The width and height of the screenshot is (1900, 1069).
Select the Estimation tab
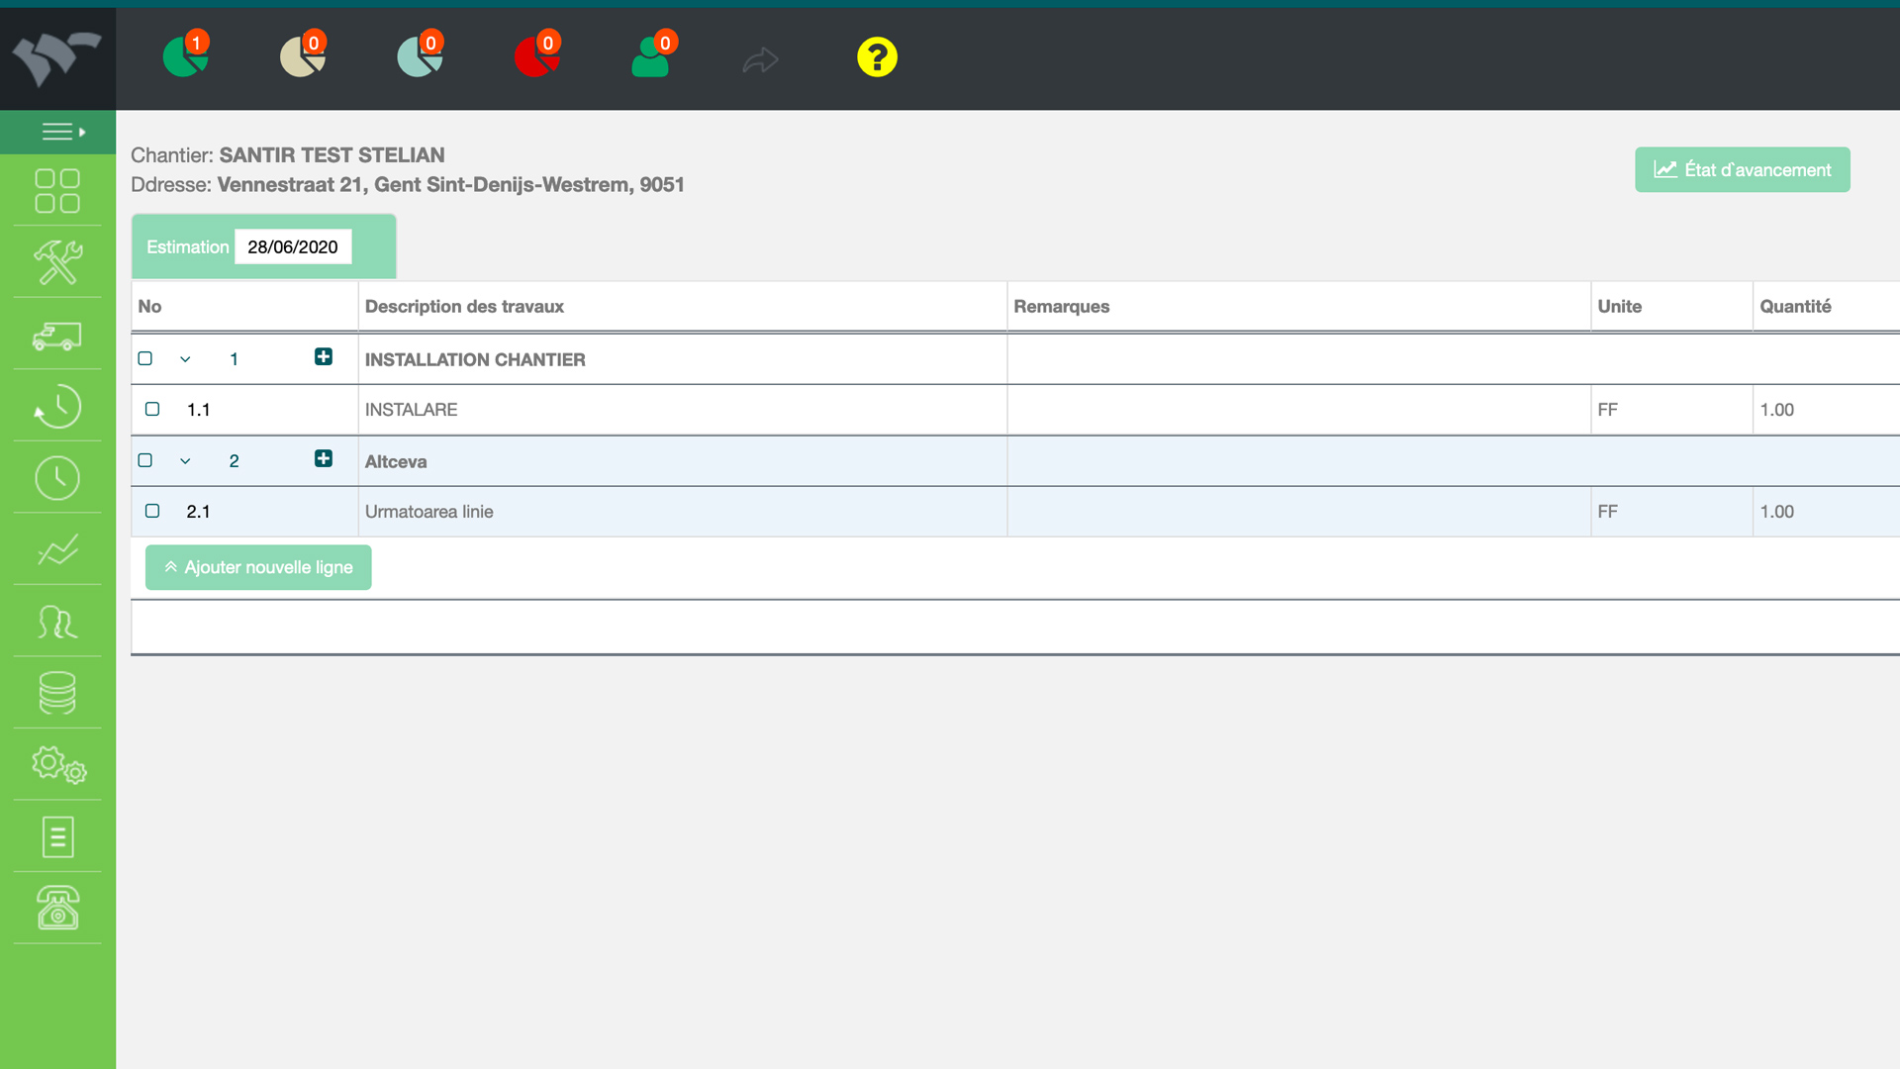(188, 247)
